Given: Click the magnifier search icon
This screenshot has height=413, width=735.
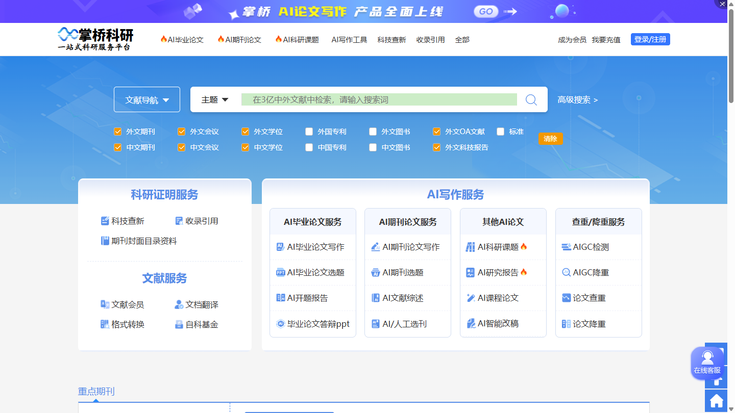Looking at the screenshot, I should (x=531, y=99).
